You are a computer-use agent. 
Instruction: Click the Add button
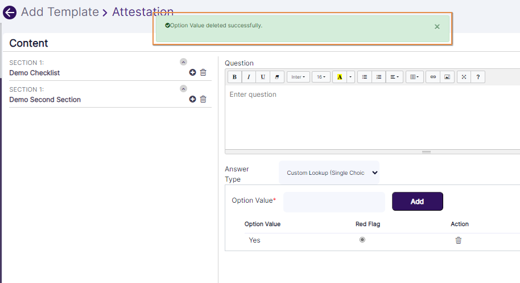click(x=417, y=202)
